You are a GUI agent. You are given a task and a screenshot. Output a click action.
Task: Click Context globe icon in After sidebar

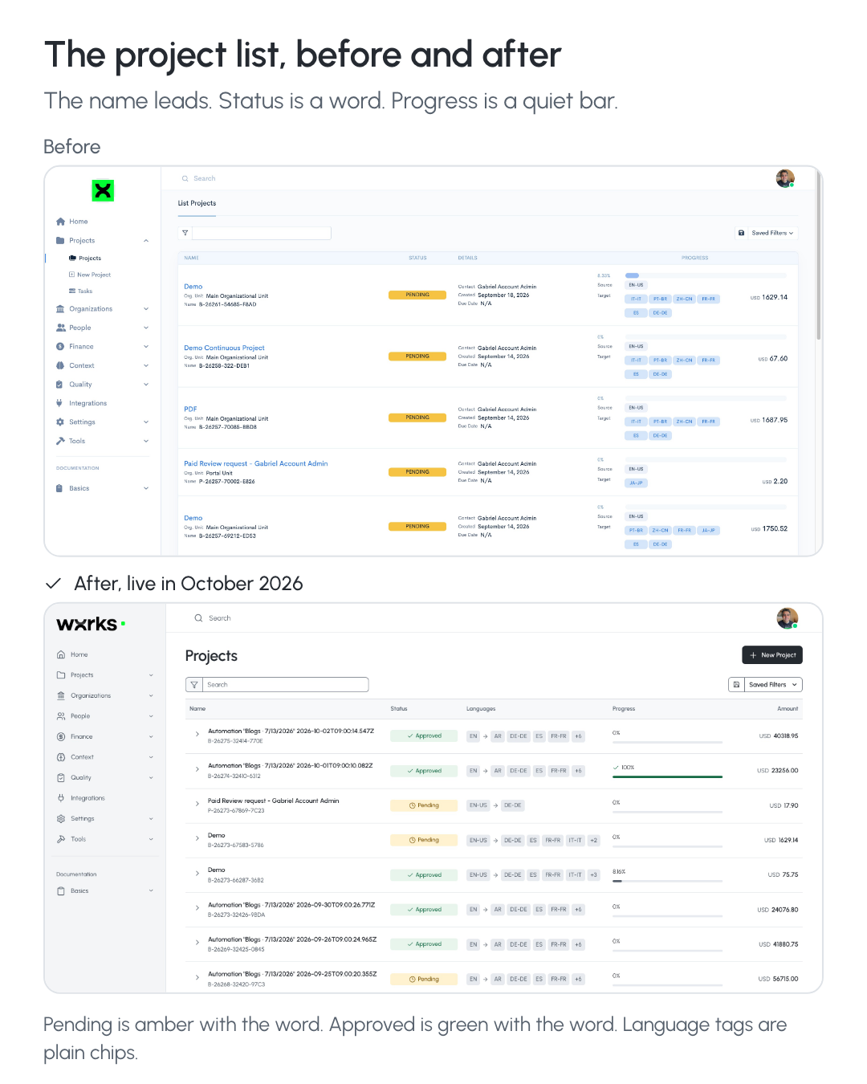tap(61, 757)
